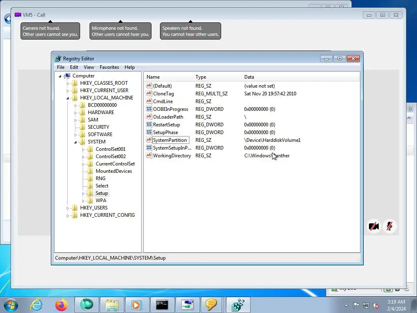This screenshot has height=313, width=417.
Task: Select the MountedDevices folder icon
Action: (x=90, y=171)
